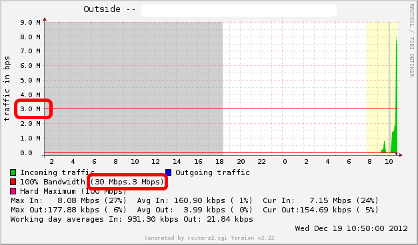Click working day Out average '21.84 kbps'

pyautogui.click(x=230, y=219)
